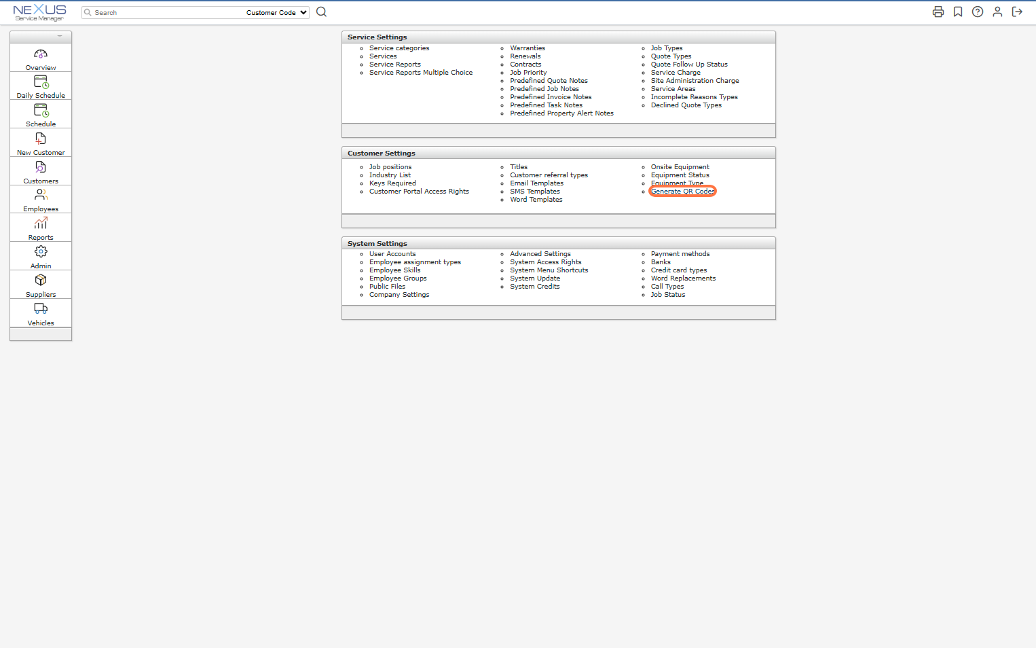The image size is (1036, 648).
Task: Open Generate QR Codes link
Action: (x=682, y=192)
